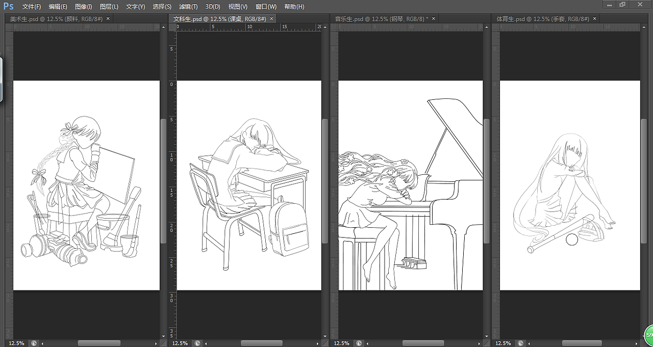Viewport: 653px width, 347px height.
Task: Click scroll-up arrow in 文科生 window
Action: pyautogui.click(x=325, y=27)
